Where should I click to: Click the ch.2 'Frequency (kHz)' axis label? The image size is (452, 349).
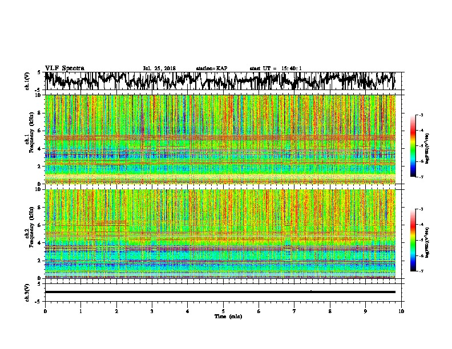(x=31, y=227)
